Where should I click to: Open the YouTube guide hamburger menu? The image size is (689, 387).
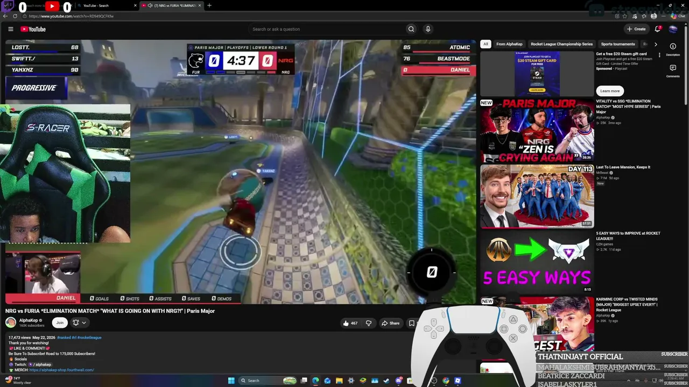point(11,29)
